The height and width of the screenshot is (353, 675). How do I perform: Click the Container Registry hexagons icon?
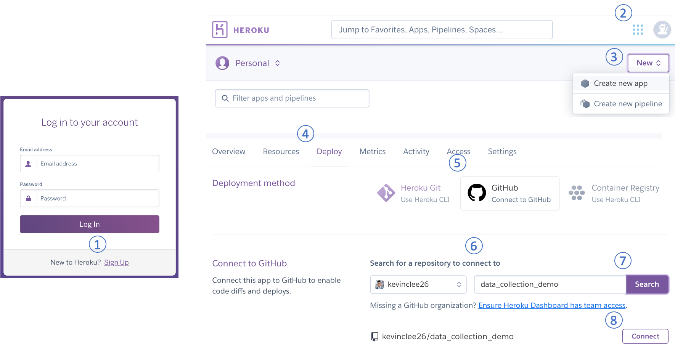point(577,193)
